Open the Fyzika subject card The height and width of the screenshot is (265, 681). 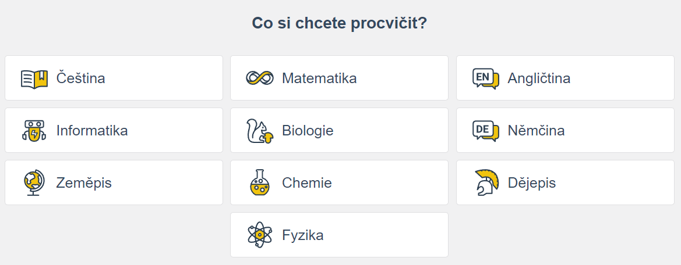click(339, 235)
